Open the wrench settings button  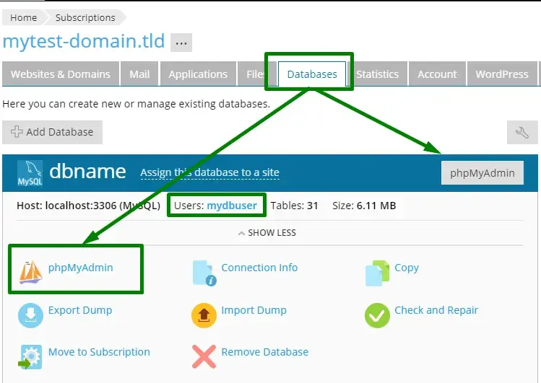pos(522,132)
